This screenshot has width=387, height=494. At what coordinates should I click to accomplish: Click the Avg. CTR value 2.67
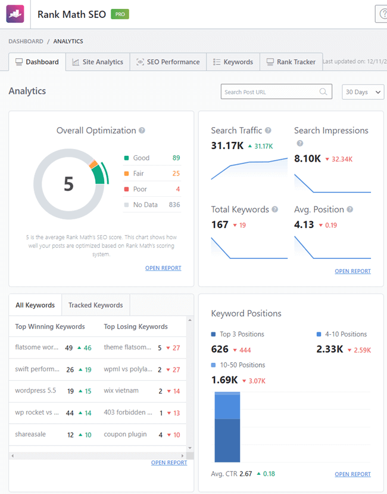[x=245, y=474]
